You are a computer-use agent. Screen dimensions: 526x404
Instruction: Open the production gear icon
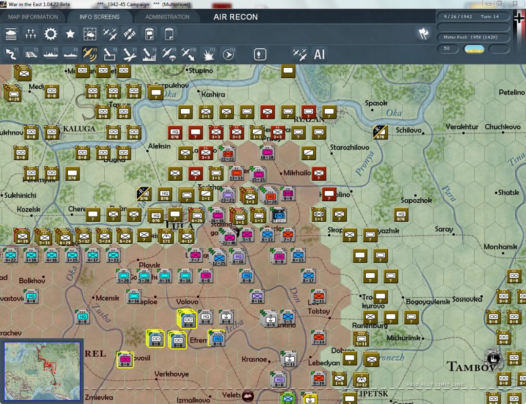[51, 34]
